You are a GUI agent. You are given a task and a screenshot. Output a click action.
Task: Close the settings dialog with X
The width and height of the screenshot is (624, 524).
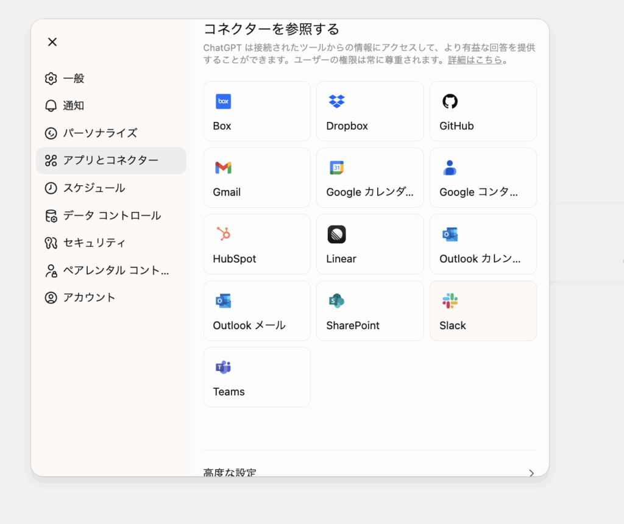(x=52, y=42)
